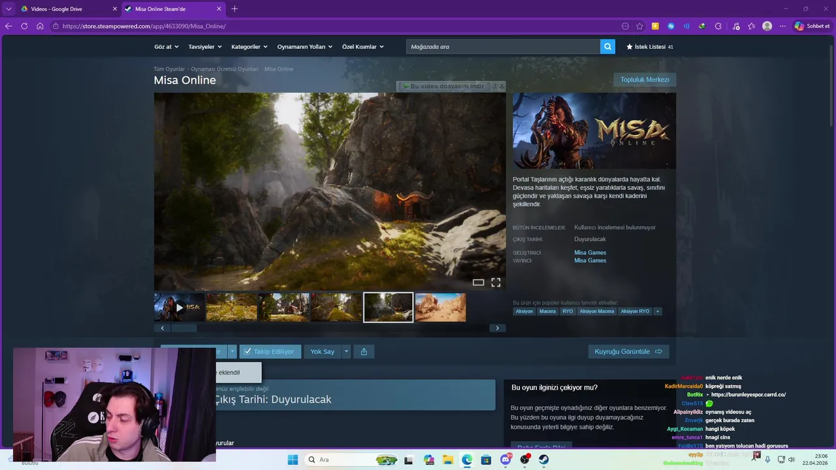Expand the Kategoriler menu
The height and width of the screenshot is (470, 836).
[x=249, y=47]
